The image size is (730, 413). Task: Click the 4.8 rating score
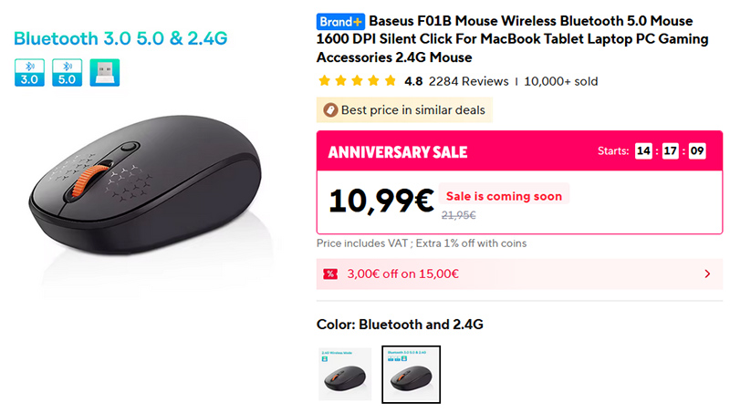pyautogui.click(x=413, y=81)
